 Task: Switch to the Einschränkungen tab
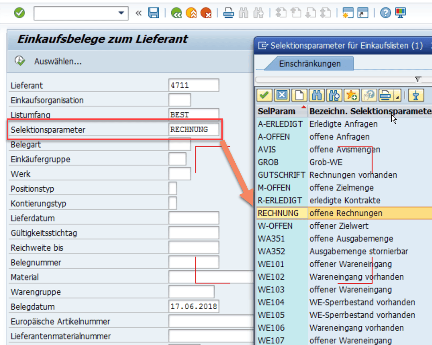coord(309,63)
